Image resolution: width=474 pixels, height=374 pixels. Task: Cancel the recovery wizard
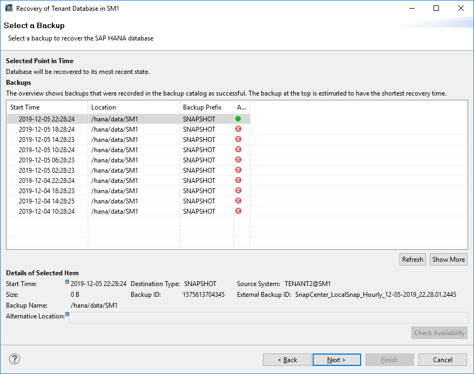click(x=443, y=360)
